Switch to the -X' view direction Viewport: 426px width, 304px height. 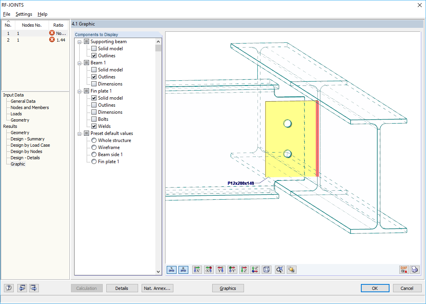pyautogui.click(x=209, y=269)
